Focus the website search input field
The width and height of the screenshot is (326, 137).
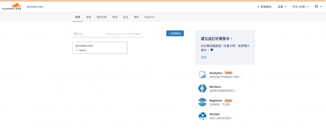click(108, 34)
